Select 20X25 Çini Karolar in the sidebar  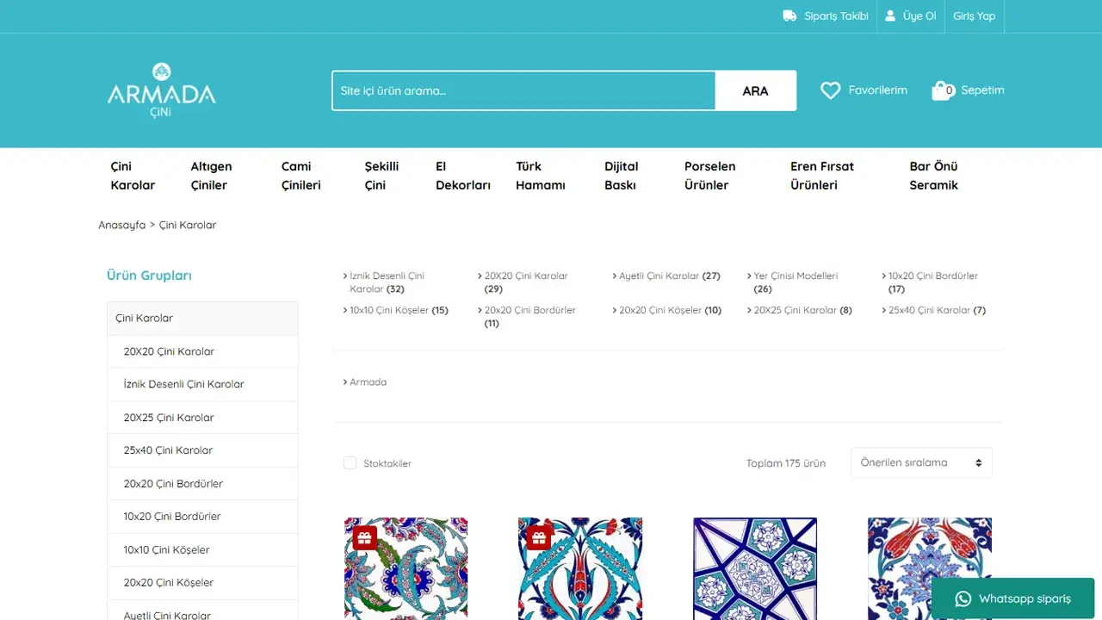coord(202,418)
